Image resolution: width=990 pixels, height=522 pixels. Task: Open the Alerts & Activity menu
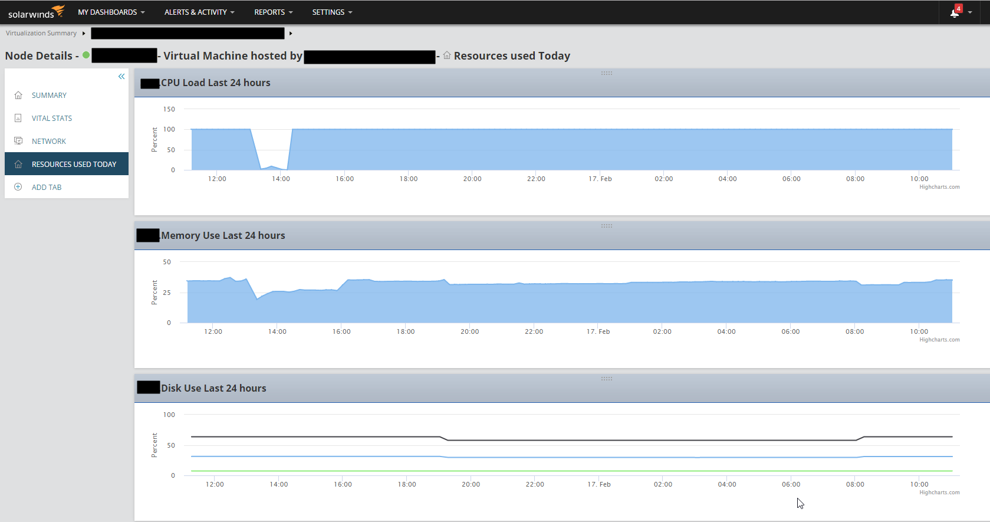(x=199, y=12)
